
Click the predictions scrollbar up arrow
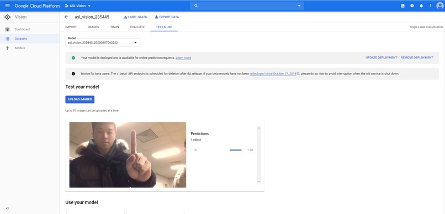pyautogui.click(x=258, y=128)
